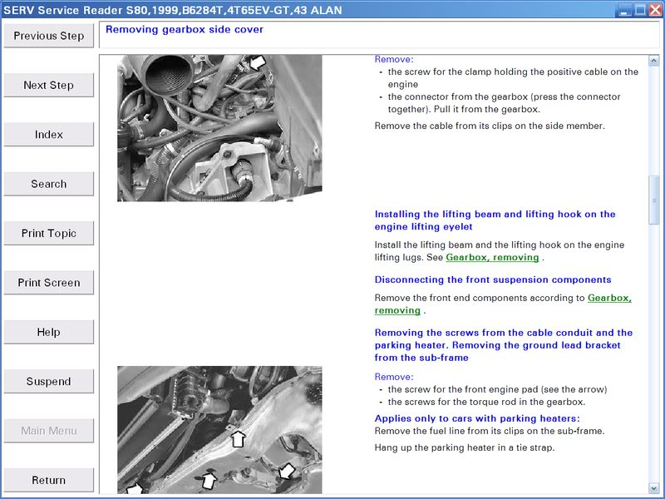Click the Return button

click(49, 481)
